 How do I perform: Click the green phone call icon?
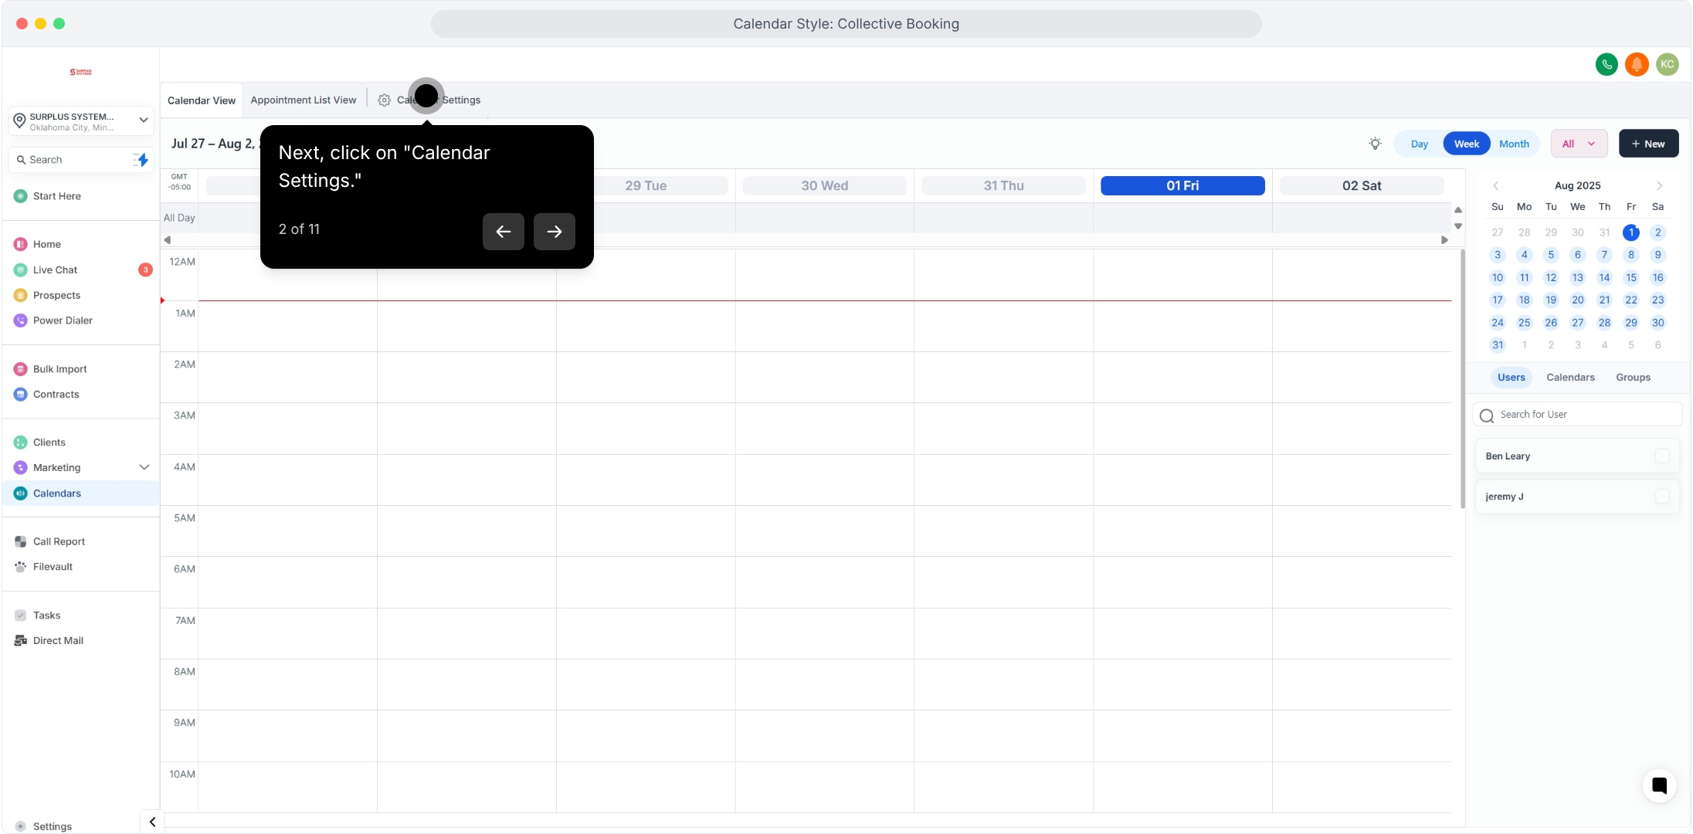(1606, 65)
